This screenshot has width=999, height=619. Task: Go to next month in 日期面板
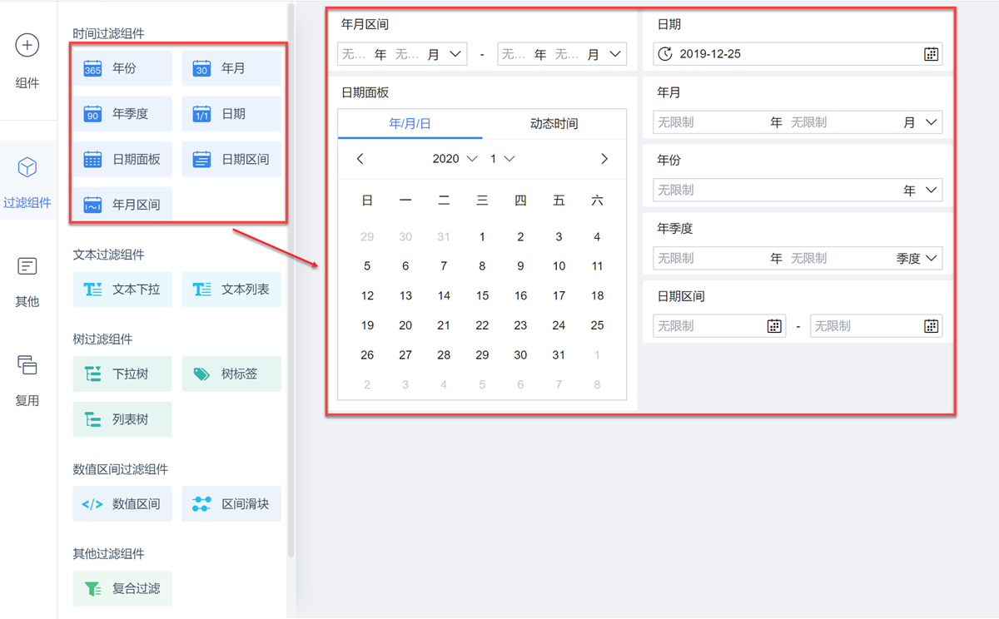pyautogui.click(x=604, y=159)
